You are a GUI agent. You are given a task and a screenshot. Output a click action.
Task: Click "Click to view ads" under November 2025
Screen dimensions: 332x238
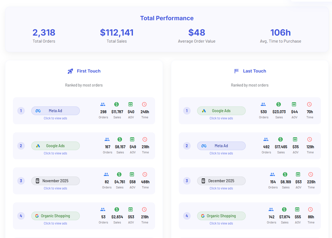(55, 188)
